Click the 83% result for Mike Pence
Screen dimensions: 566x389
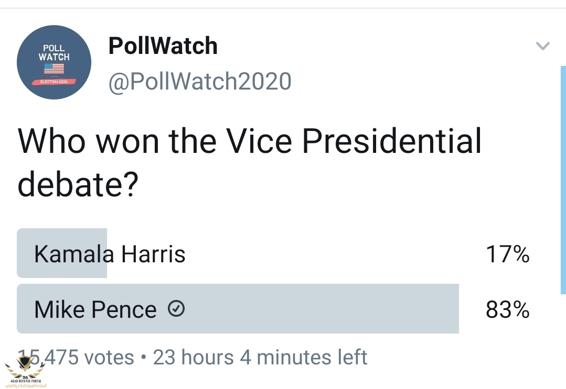coord(507,310)
